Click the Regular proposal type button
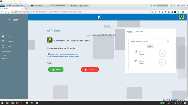188x105 pixels. pyautogui.click(x=107, y=26)
